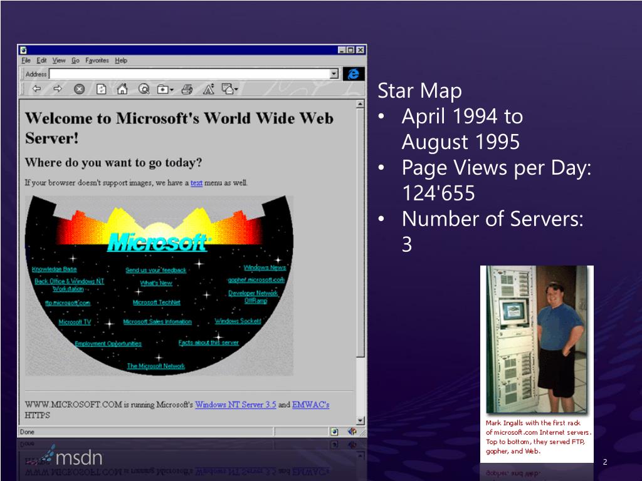642x481 pixels.
Task: Click into the Address input field
Action: [x=189, y=74]
